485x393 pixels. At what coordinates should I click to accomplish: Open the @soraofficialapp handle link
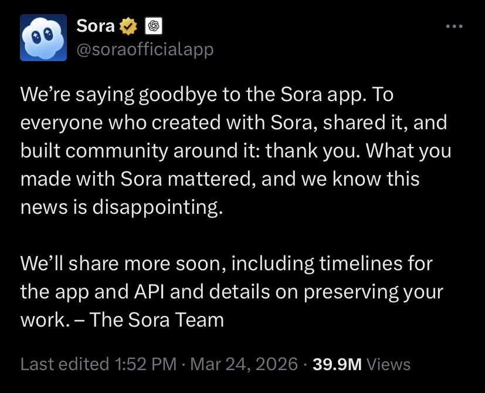tap(145, 49)
